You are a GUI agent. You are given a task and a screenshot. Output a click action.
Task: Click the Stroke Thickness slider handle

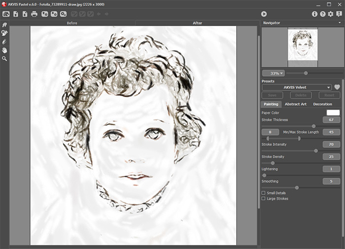click(x=314, y=126)
